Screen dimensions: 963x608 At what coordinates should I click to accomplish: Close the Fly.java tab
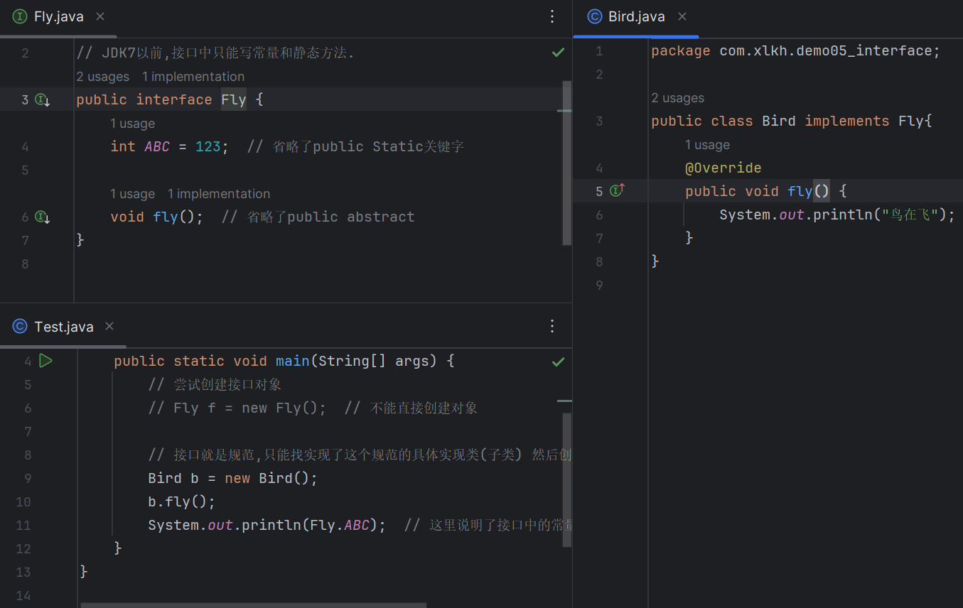point(100,16)
